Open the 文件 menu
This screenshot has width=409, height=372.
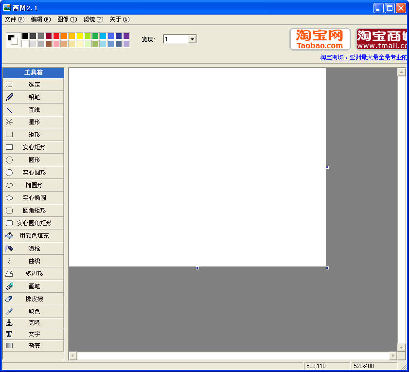[13, 19]
